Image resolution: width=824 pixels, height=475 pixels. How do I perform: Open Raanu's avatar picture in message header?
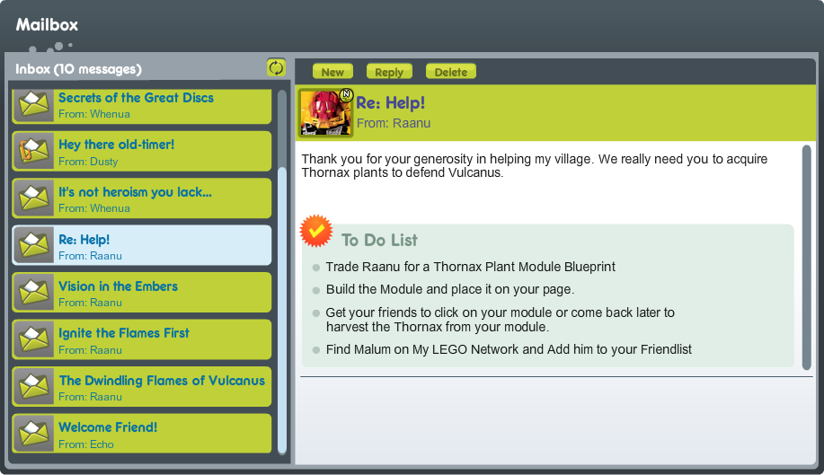[325, 113]
